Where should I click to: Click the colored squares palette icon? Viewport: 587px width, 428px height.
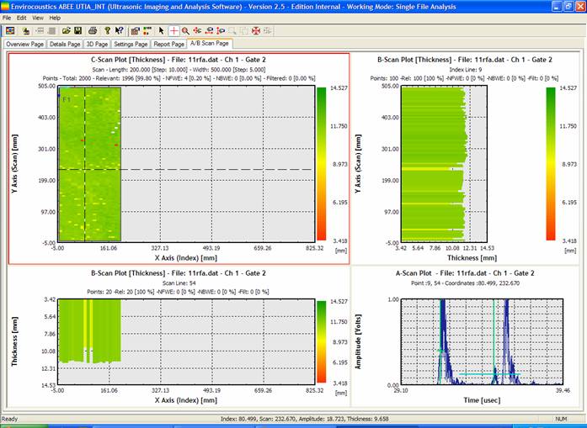(147, 30)
